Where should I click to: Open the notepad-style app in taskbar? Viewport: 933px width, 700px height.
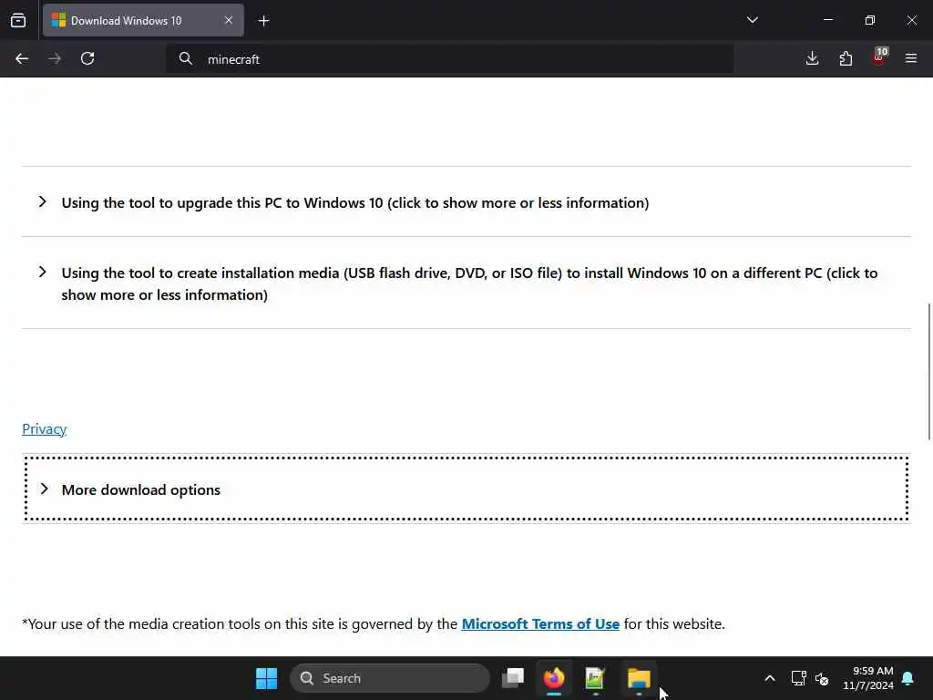coord(595,678)
